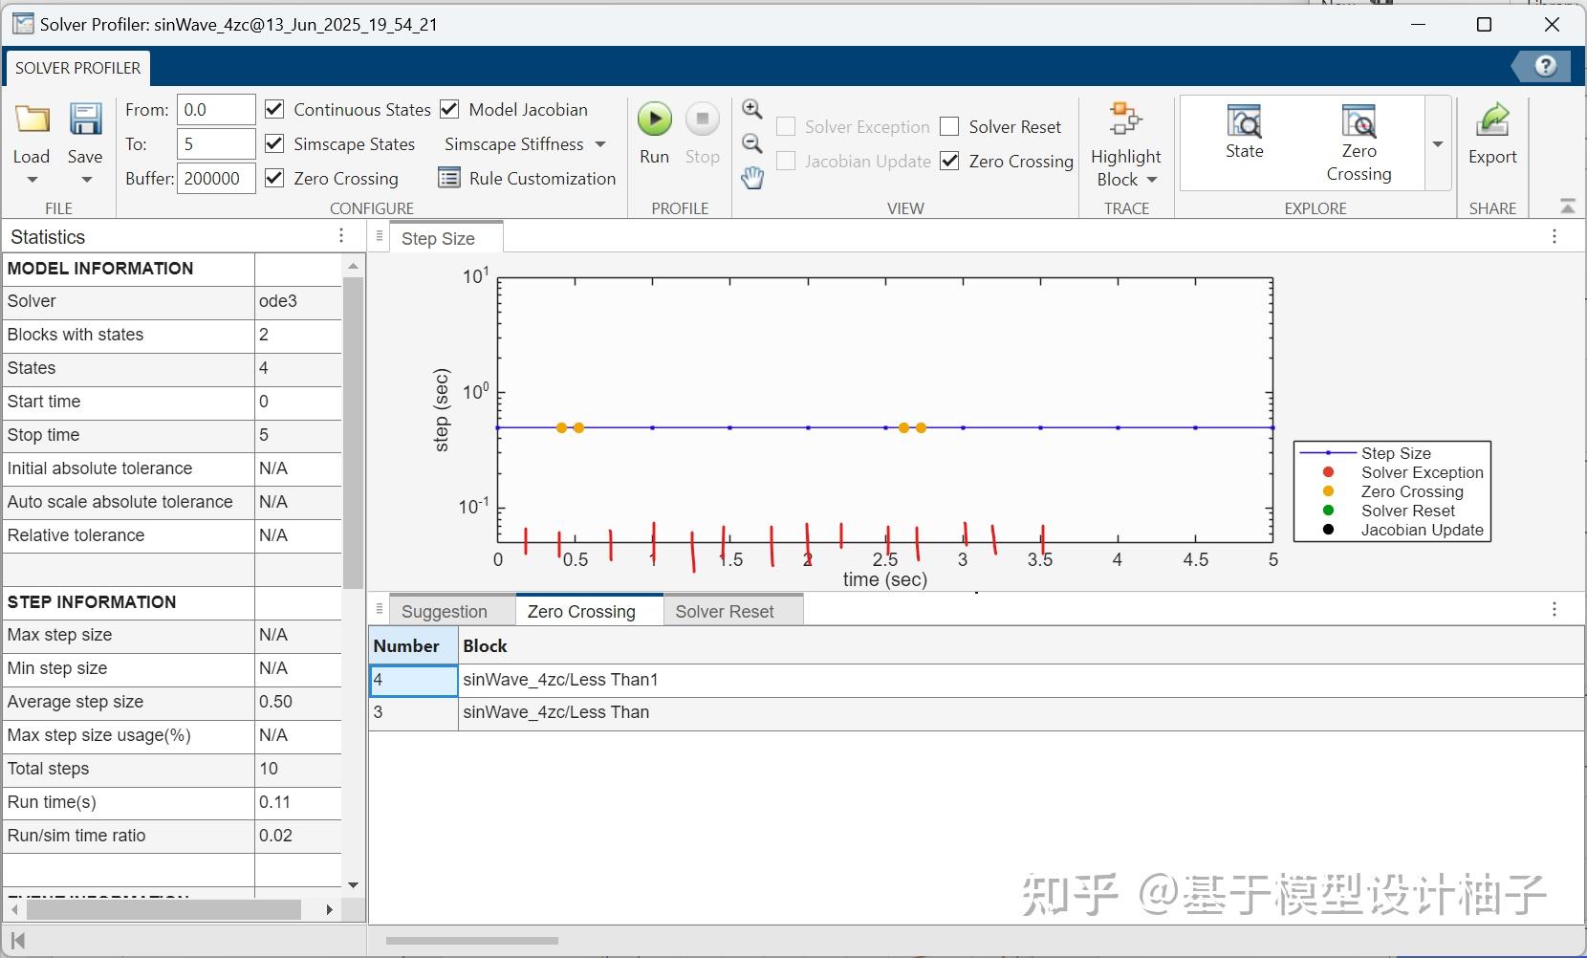Screen dimensions: 1587x958
Task: Click the From time input field
Action: click(216, 109)
